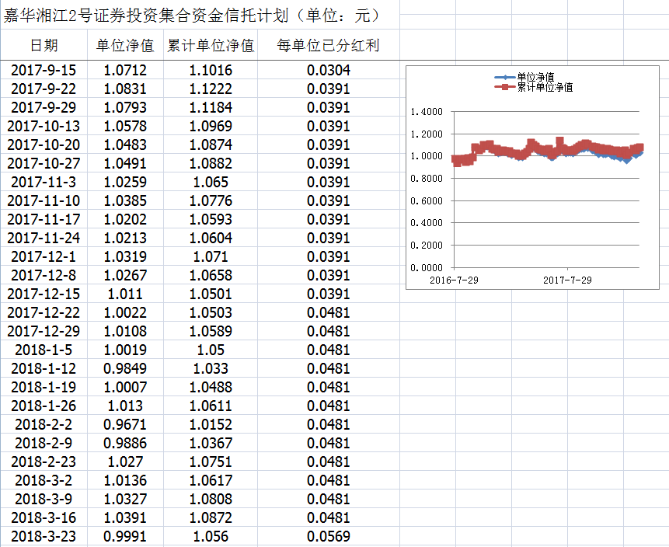The height and width of the screenshot is (547, 669).
Task: Select the 每单位已分红利 header cell
Action: tap(328, 46)
